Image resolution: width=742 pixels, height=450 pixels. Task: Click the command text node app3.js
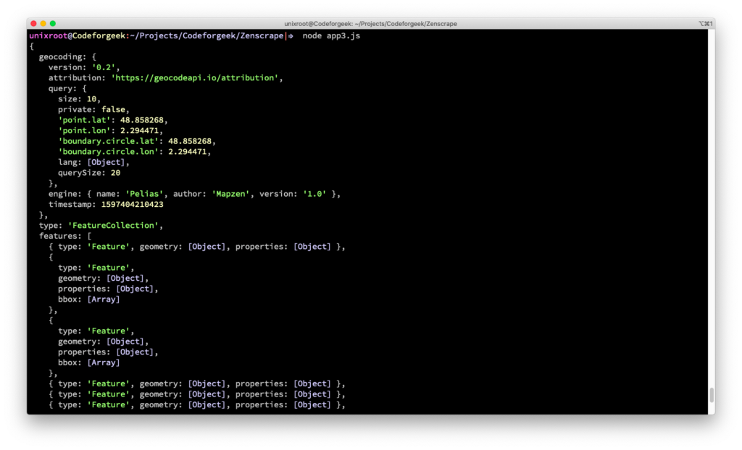coord(331,36)
